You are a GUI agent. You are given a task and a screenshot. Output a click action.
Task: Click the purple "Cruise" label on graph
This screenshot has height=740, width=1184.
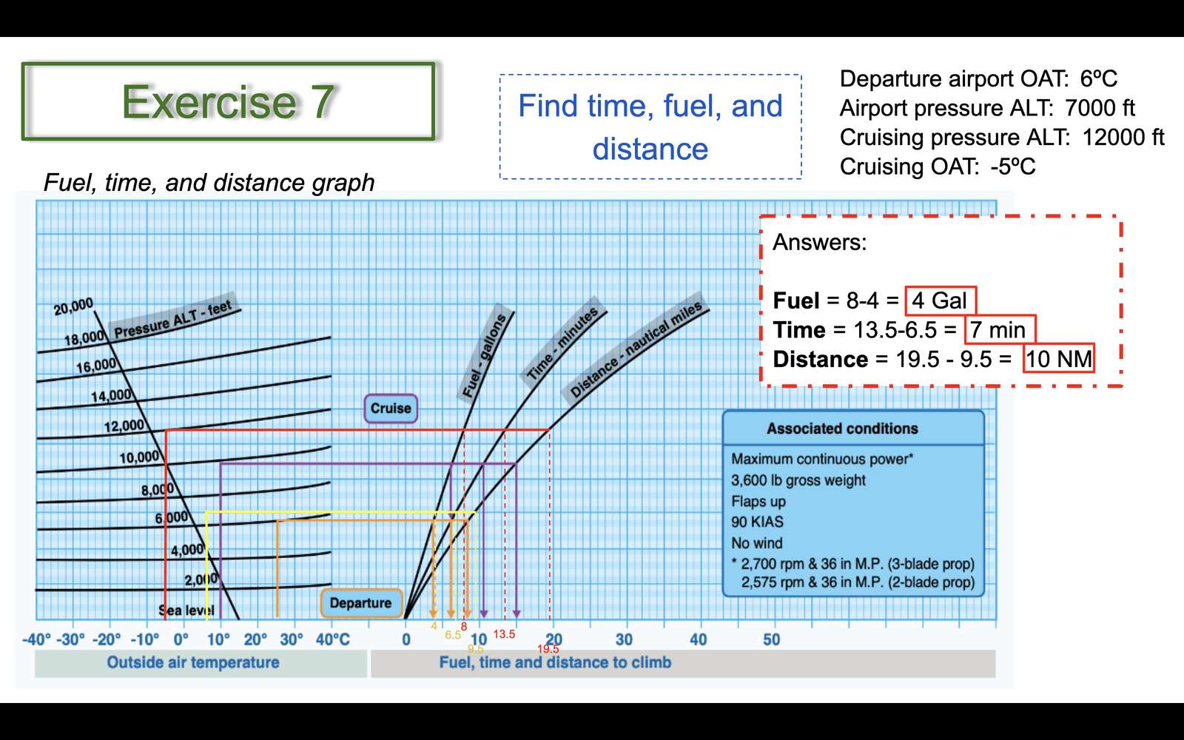click(391, 408)
